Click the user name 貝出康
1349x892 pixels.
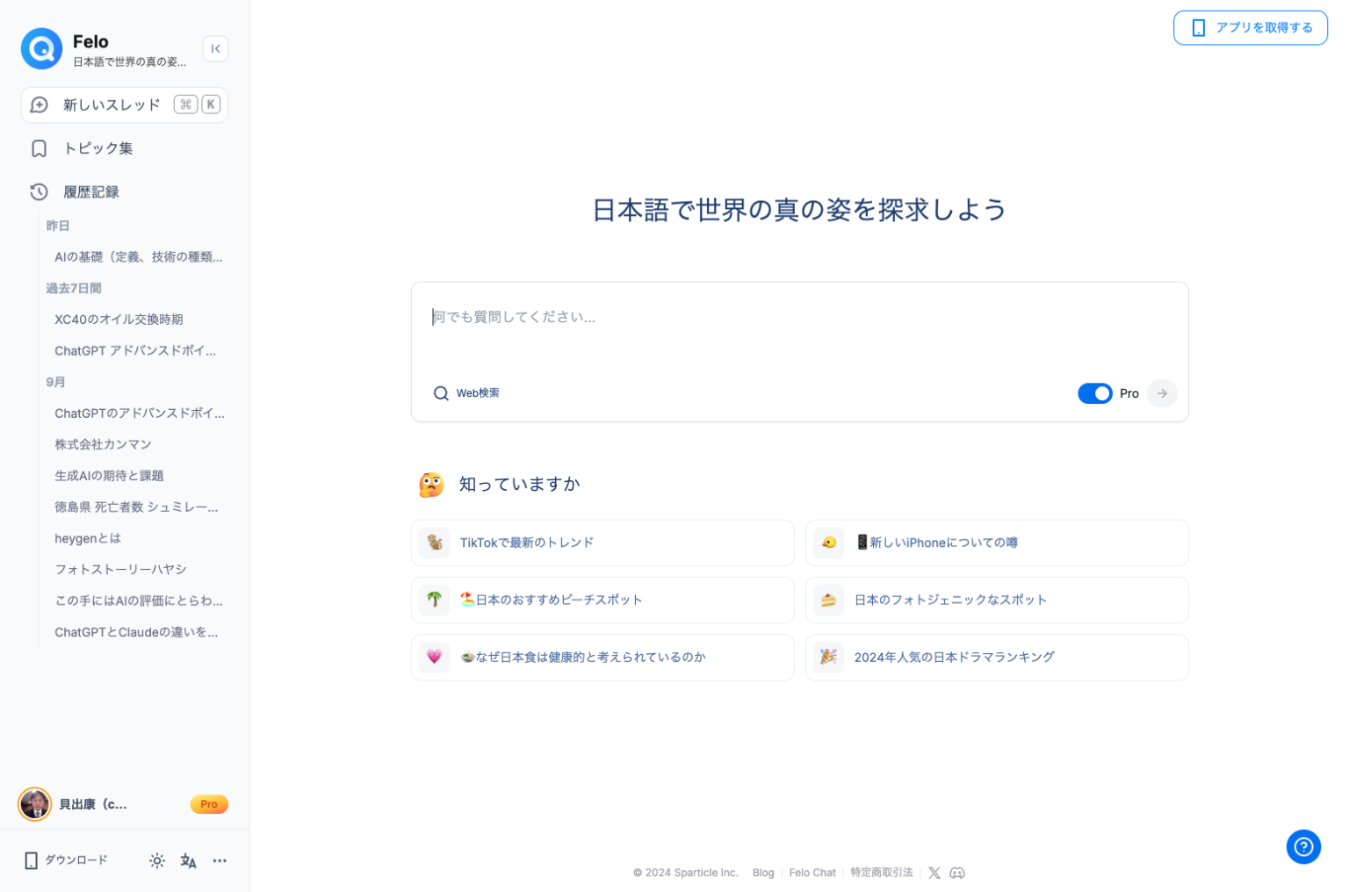[93, 804]
